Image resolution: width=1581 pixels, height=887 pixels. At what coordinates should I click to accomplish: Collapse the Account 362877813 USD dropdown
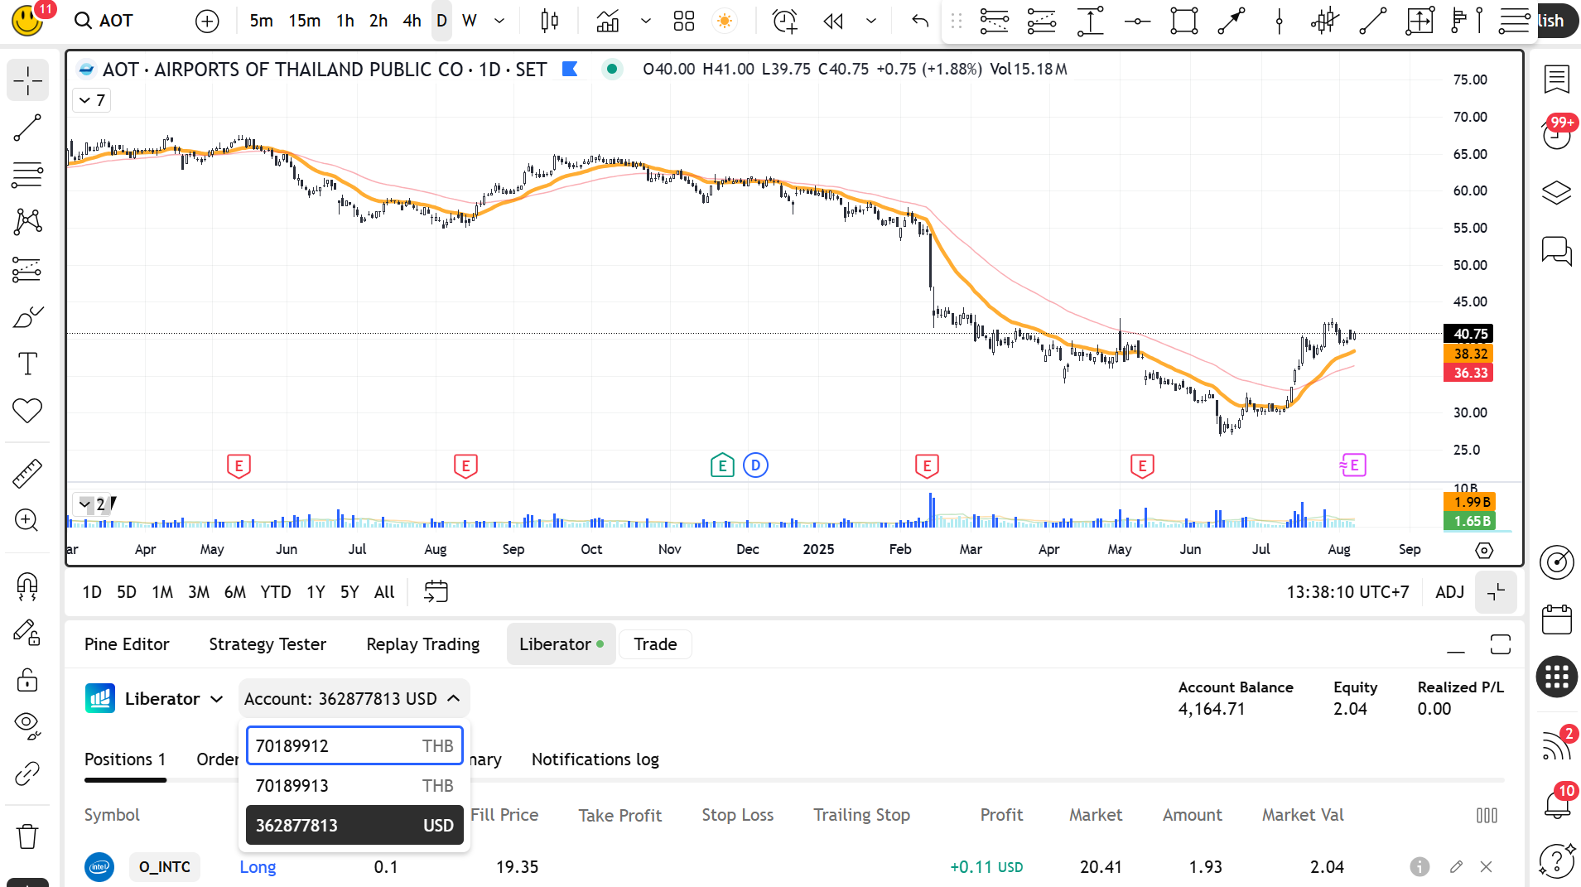354,698
